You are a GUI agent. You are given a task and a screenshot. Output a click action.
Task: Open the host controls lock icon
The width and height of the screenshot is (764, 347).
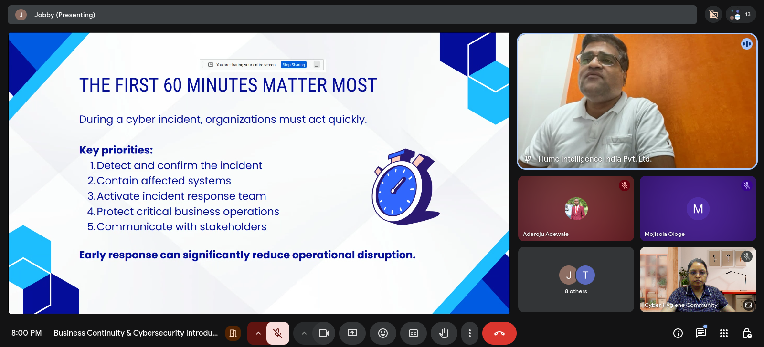(747, 333)
